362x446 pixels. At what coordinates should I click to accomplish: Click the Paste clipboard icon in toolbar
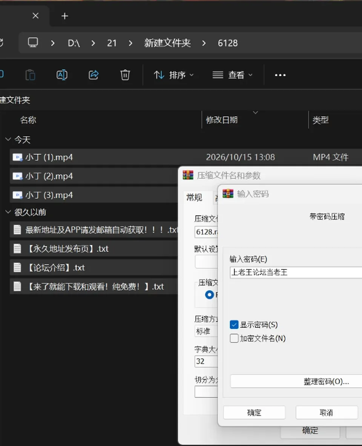[x=30, y=75]
